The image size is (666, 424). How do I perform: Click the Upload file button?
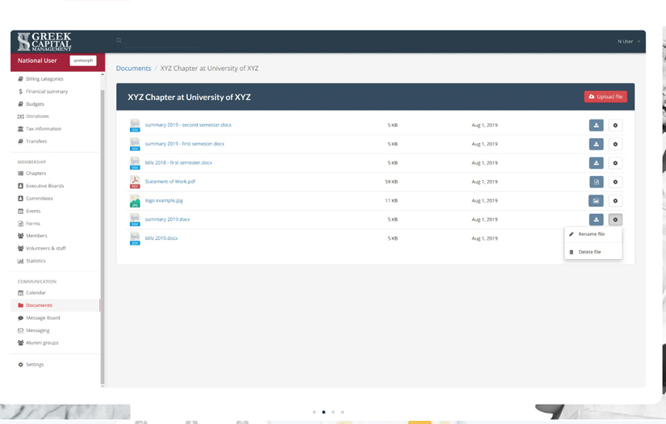click(605, 96)
